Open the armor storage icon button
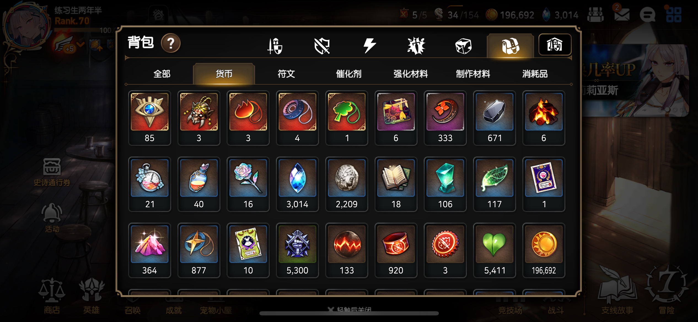The height and width of the screenshot is (322, 698). 555,45
